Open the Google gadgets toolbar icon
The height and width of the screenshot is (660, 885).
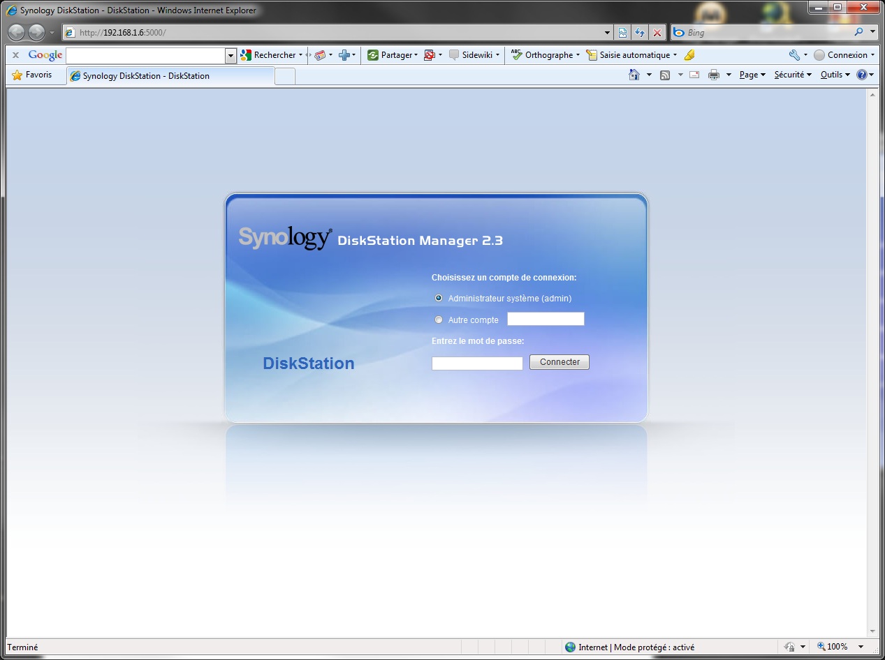pyautogui.click(x=320, y=55)
